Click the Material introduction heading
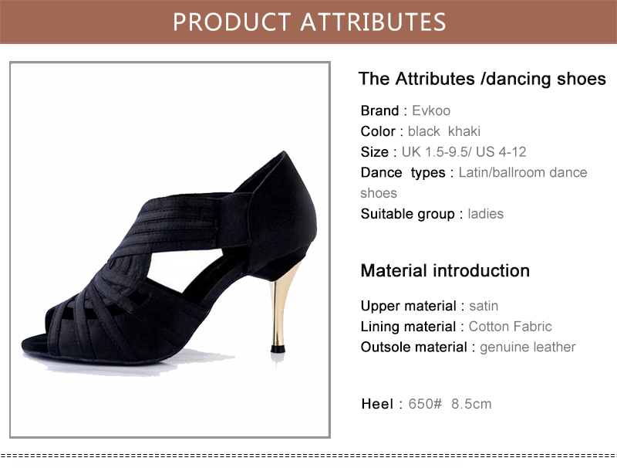617x468 pixels. pyautogui.click(x=445, y=271)
